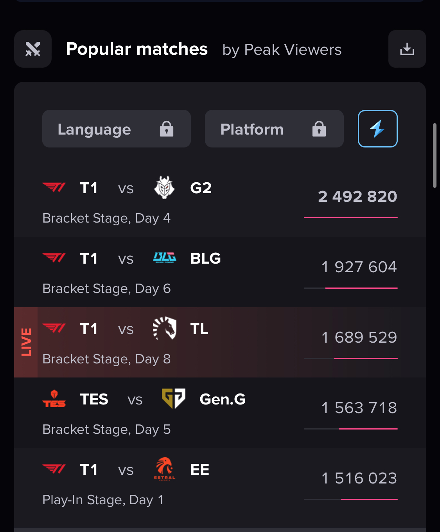Click the by Peak Viewers label
The height and width of the screenshot is (532, 440).
click(282, 50)
